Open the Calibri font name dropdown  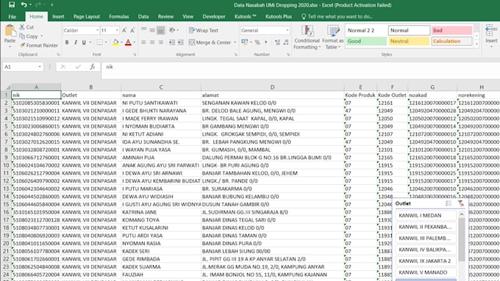pyautogui.click(x=97, y=30)
